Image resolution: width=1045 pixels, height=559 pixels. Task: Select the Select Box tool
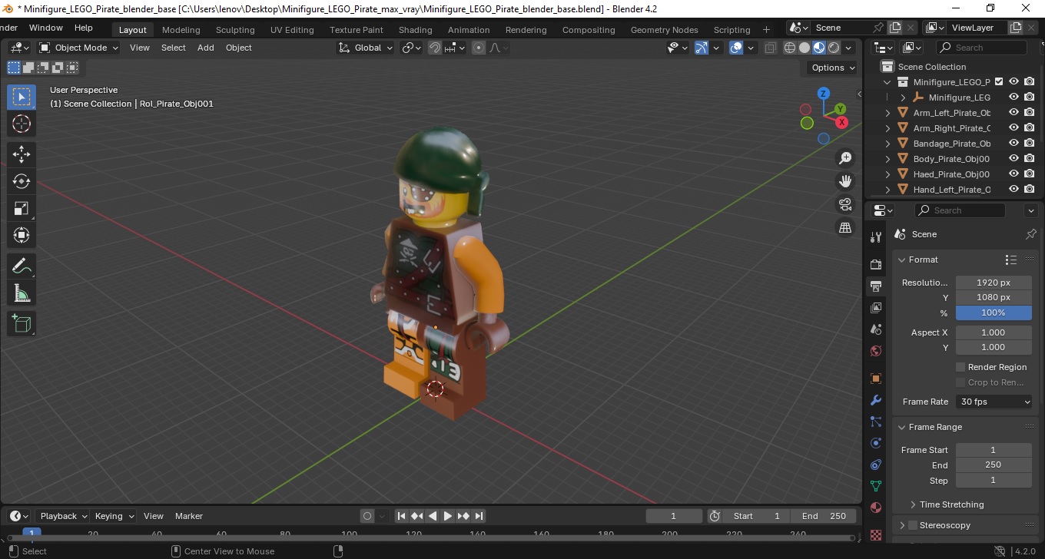pyautogui.click(x=22, y=97)
